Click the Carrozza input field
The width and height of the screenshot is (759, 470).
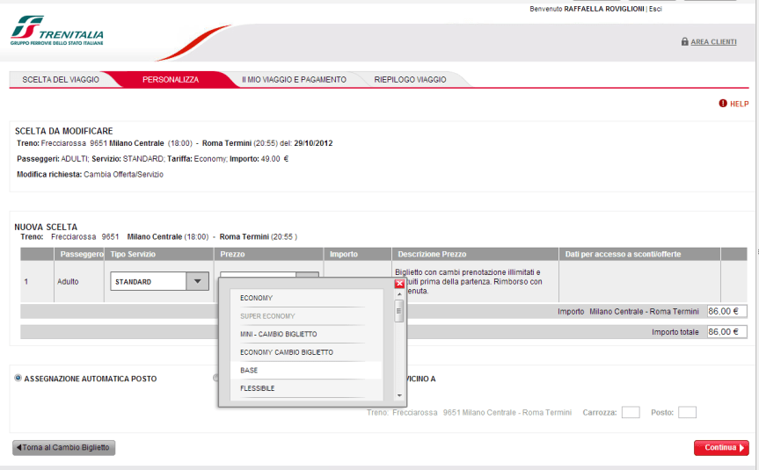tap(630, 412)
